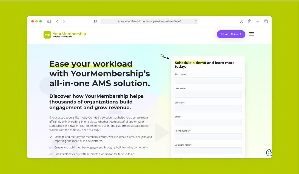
Task: Show the tab overview icon
Action: pyautogui.click(x=266, y=21)
